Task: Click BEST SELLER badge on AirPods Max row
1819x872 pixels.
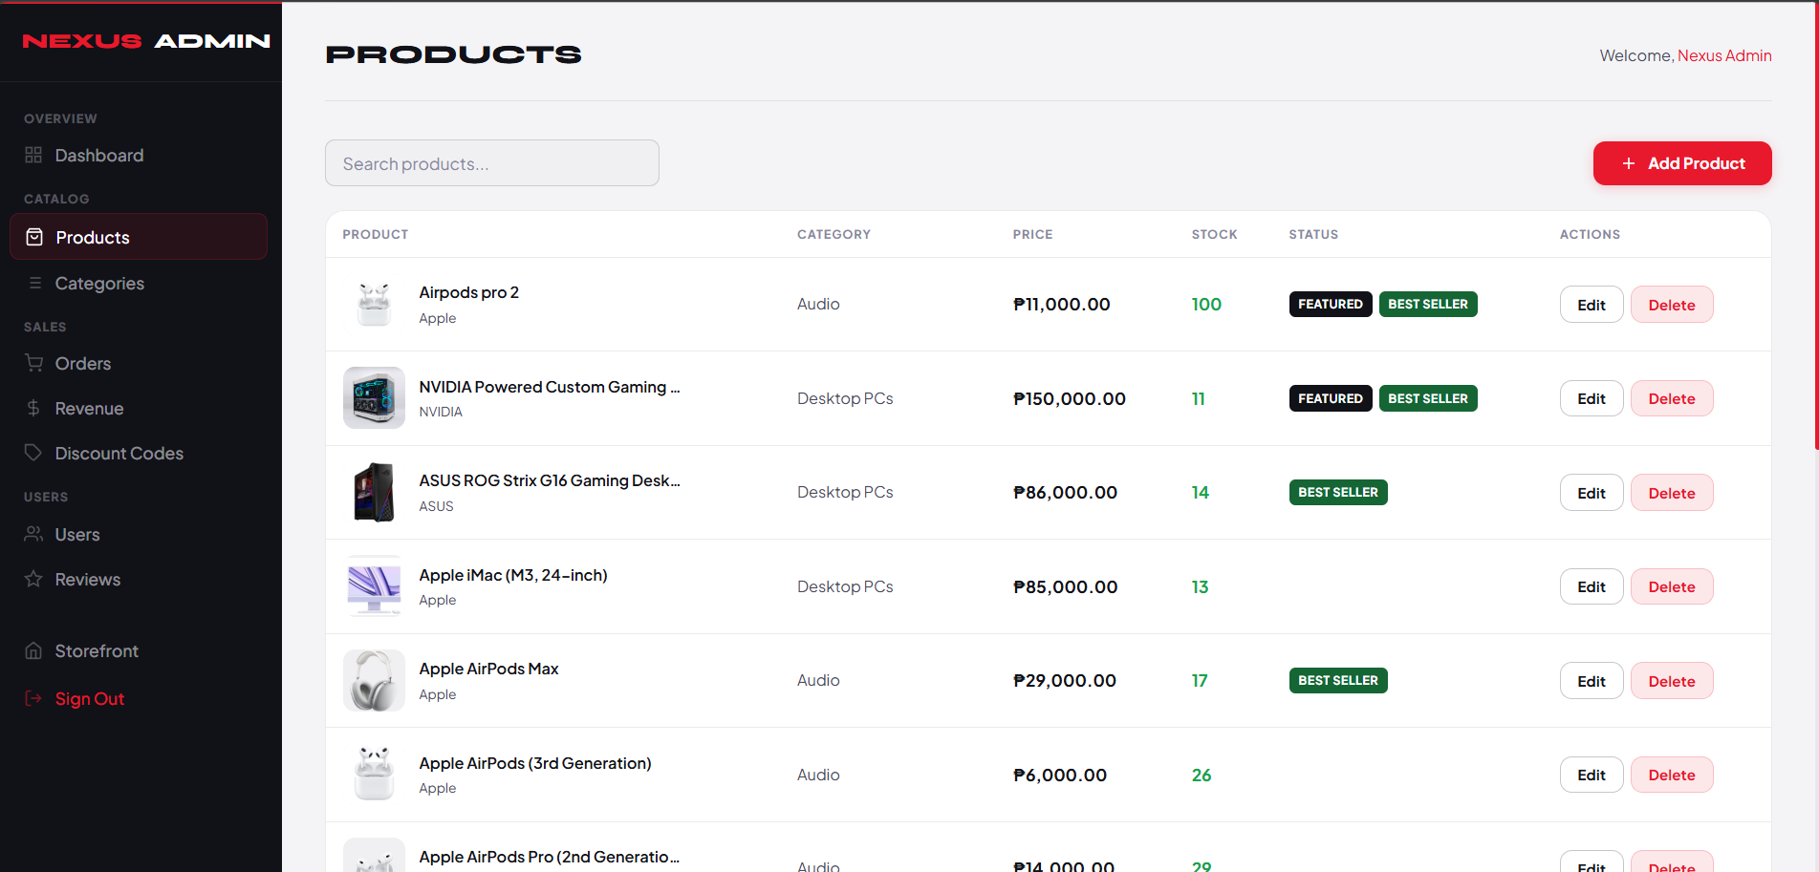Action: pyautogui.click(x=1338, y=680)
